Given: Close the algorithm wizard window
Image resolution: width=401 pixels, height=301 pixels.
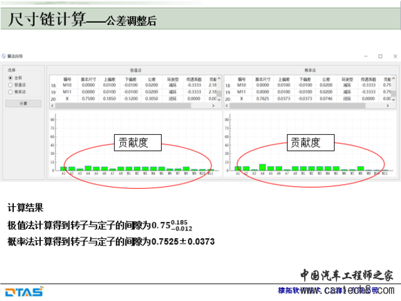Looking at the screenshot, I should tap(395, 56).
